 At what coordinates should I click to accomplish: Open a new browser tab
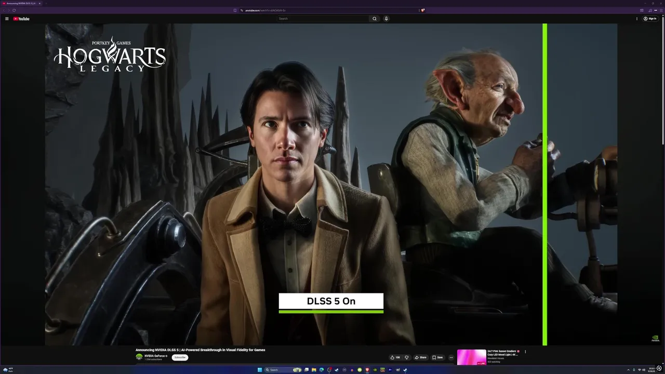pos(46,3)
